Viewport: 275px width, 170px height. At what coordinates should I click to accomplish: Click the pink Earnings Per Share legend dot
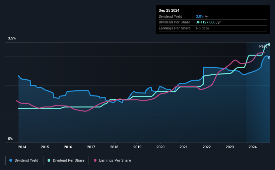tap(95, 160)
